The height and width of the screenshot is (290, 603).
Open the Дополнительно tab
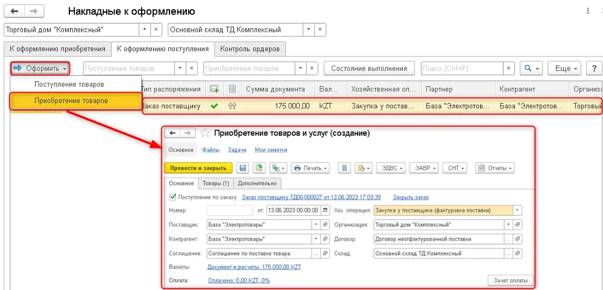pos(257,183)
